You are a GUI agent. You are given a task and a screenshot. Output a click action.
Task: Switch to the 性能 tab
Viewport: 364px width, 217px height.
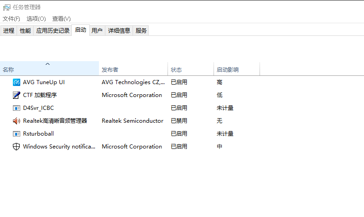[x=25, y=31]
